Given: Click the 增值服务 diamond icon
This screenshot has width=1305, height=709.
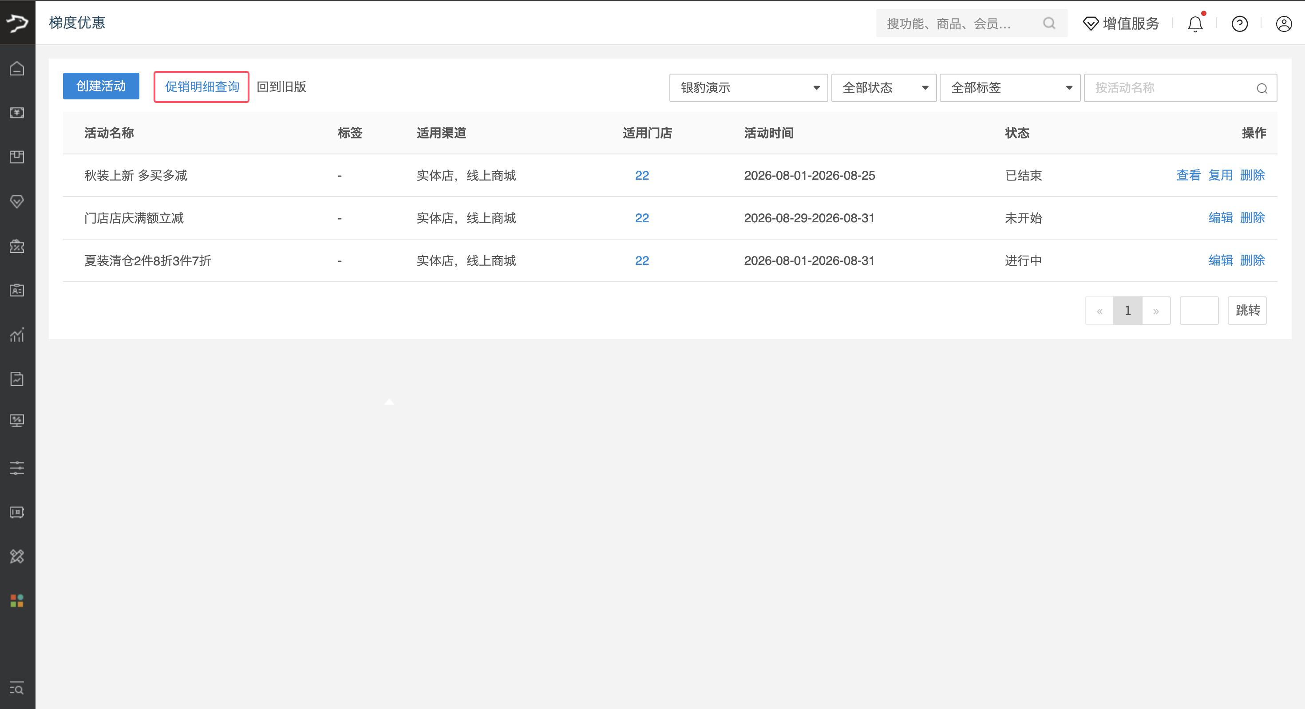Looking at the screenshot, I should [x=1091, y=24].
